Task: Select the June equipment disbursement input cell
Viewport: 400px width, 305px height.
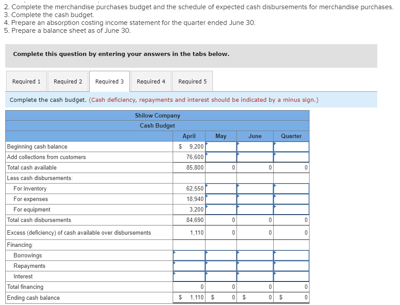Action: coord(255,209)
